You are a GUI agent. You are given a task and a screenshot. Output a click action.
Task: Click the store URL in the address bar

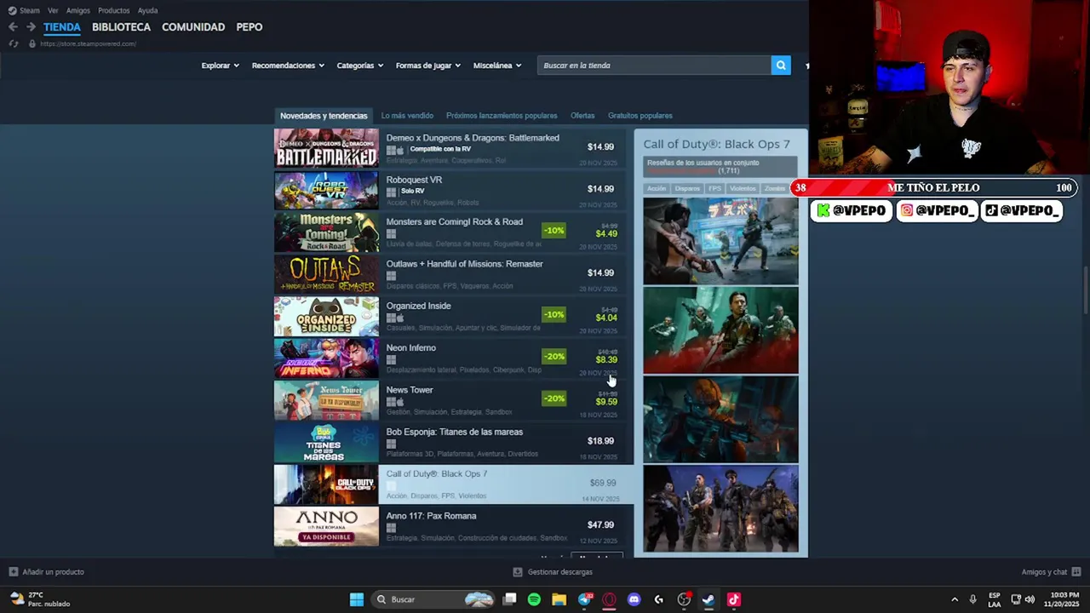pyautogui.click(x=88, y=43)
